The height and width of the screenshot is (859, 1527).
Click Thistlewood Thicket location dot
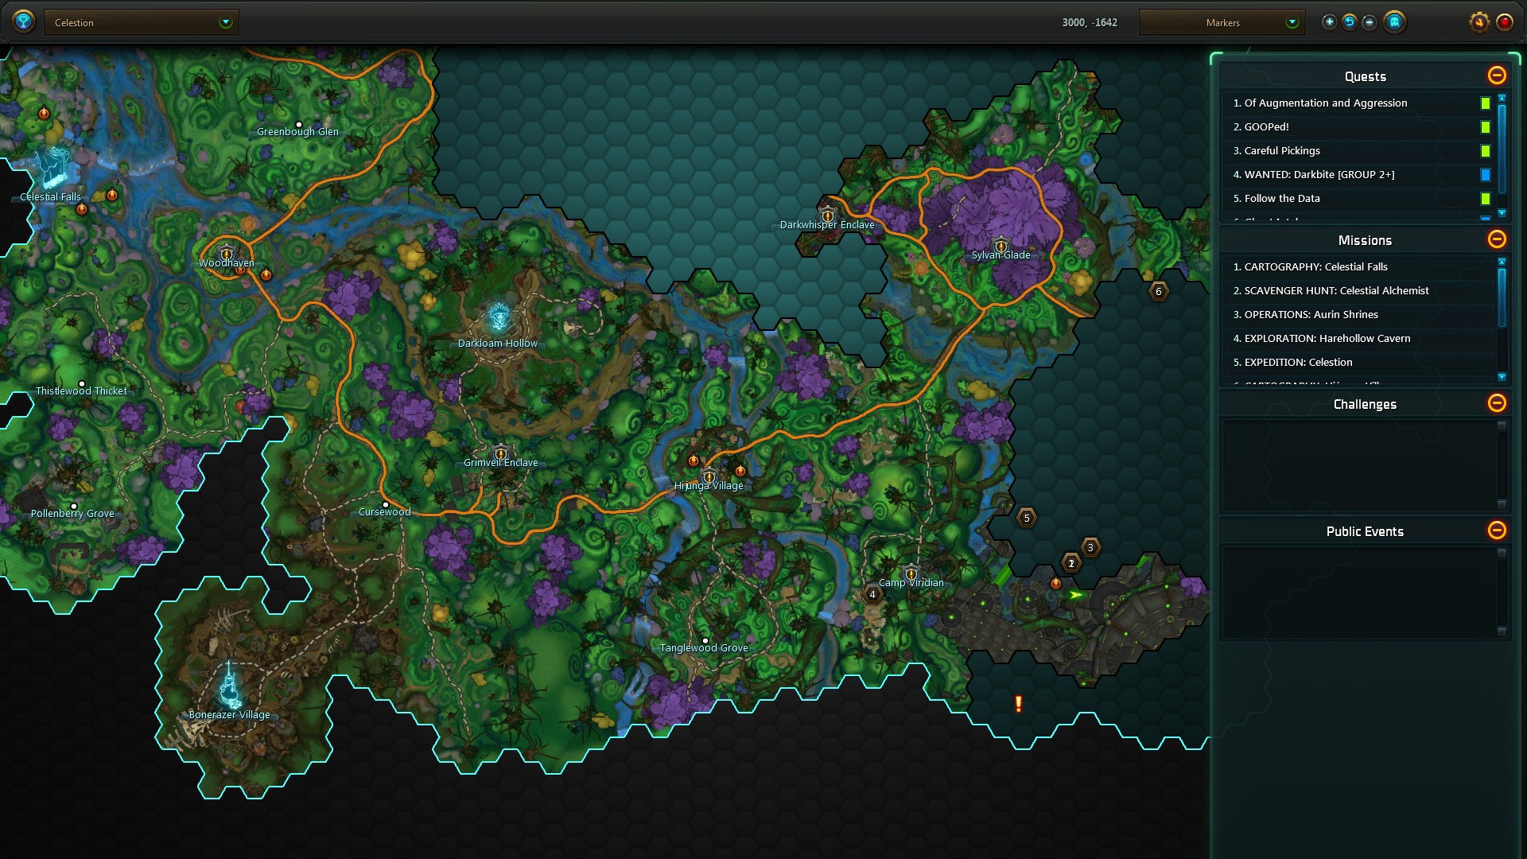82,384
